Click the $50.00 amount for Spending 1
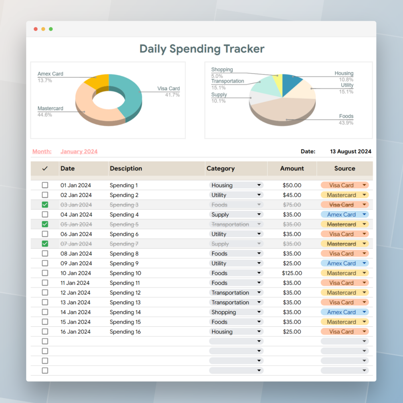The image size is (403, 403). click(292, 185)
